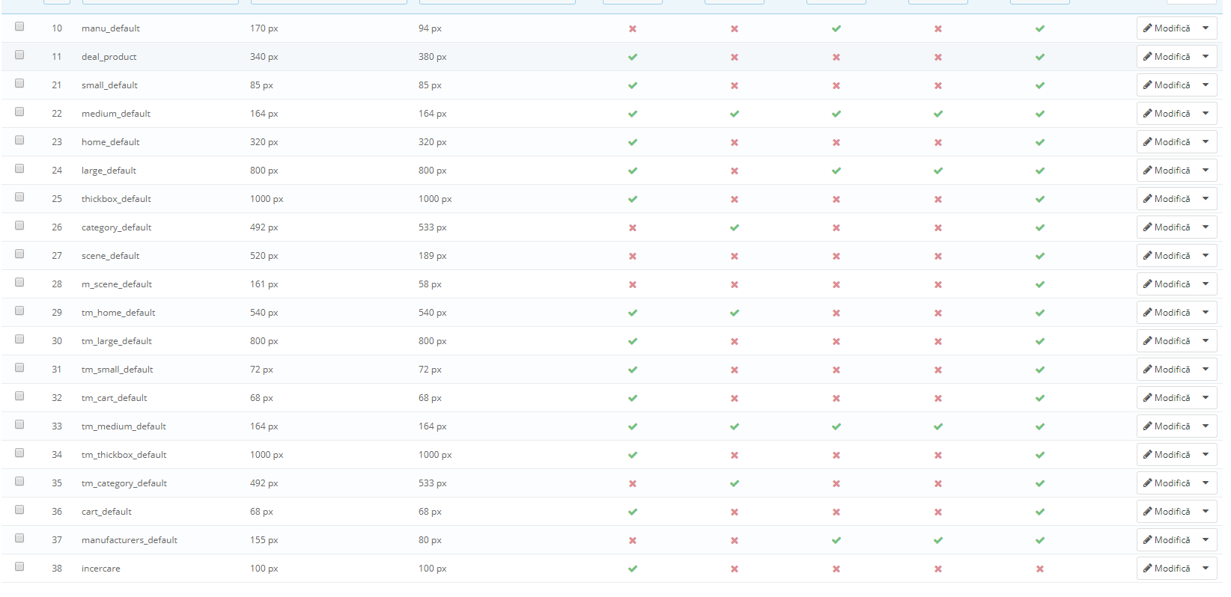This screenshot has height=597, width=1231.
Task: Edit cart_default via Modifică button
Action: pyautogui.click(x=1167, y=512)
